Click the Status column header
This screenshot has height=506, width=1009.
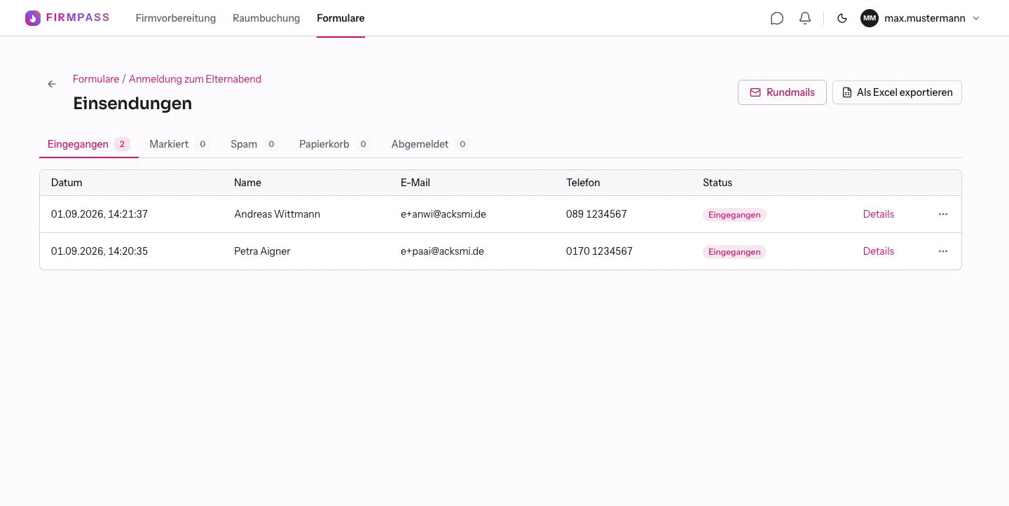[718, 183]
